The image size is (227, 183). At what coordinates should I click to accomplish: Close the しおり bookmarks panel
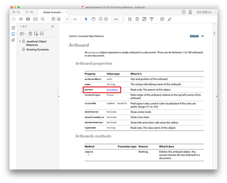tap(52, 26)
